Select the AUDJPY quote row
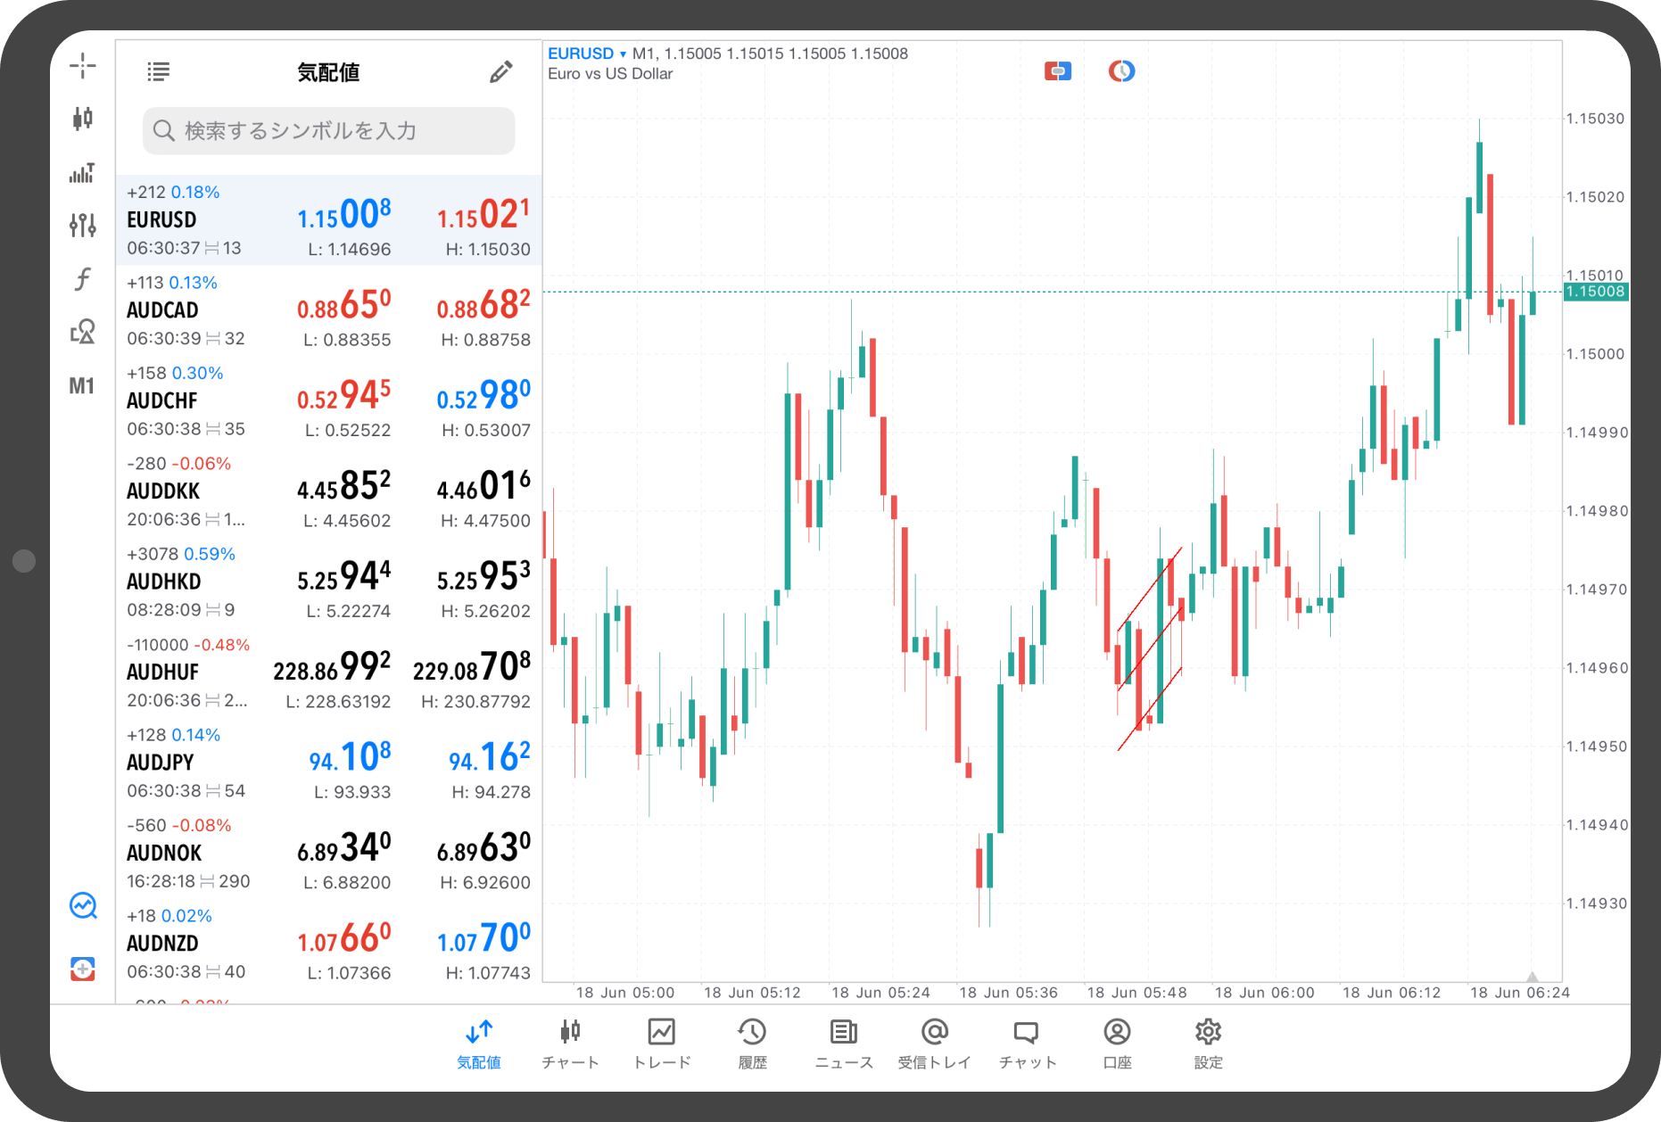 pos(328,763)
